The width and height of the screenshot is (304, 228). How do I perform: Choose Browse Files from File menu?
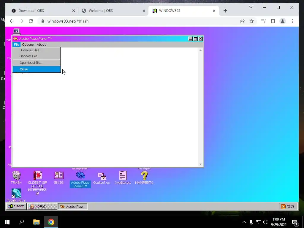tap(37, 50)
